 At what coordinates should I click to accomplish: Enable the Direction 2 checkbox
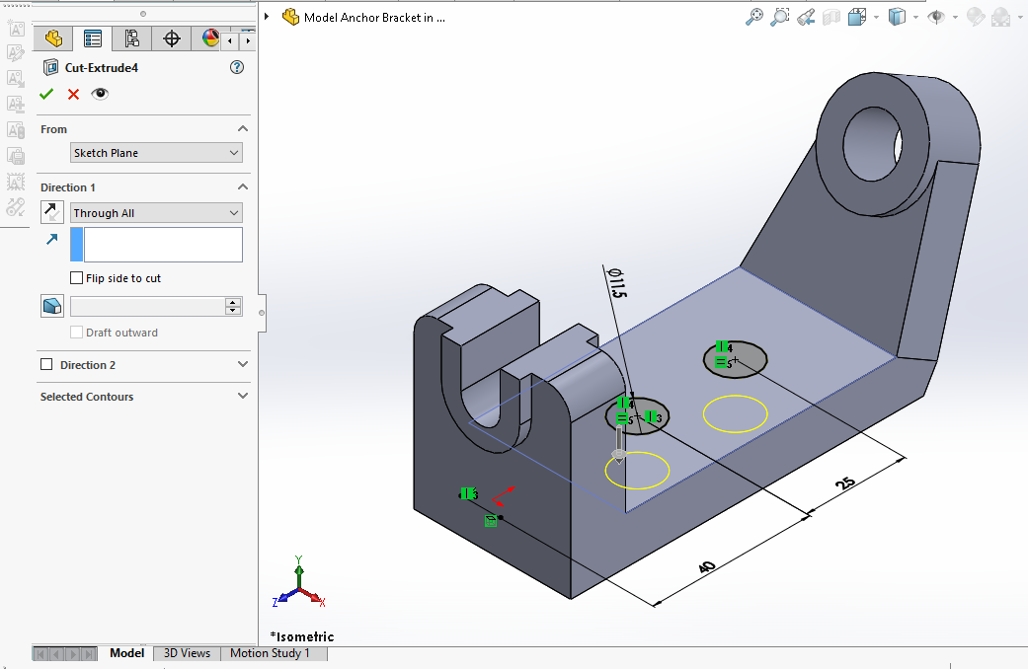point(46,365)
